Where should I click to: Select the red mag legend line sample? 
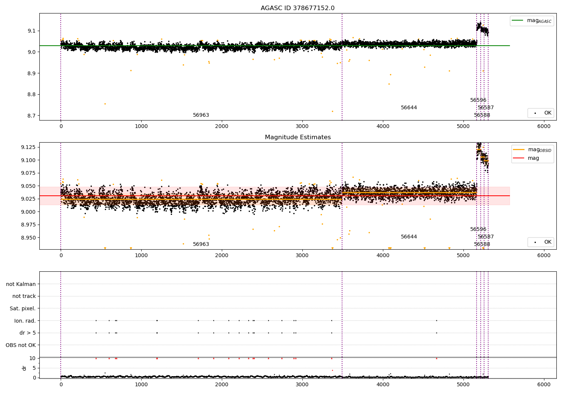(x=519, y=158)
